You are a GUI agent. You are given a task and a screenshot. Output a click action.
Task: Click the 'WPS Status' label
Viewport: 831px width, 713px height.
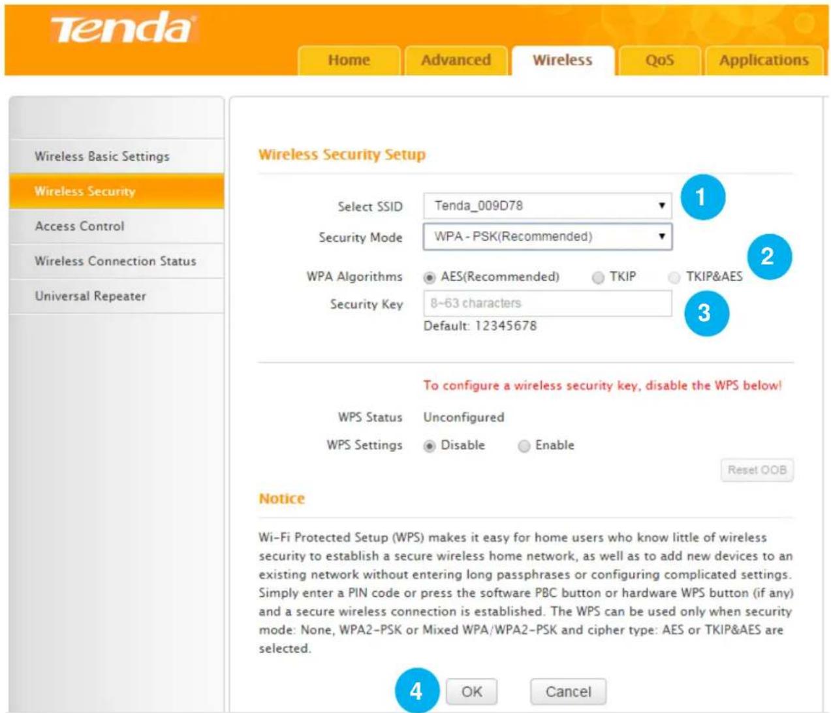[x=370, y=417]
